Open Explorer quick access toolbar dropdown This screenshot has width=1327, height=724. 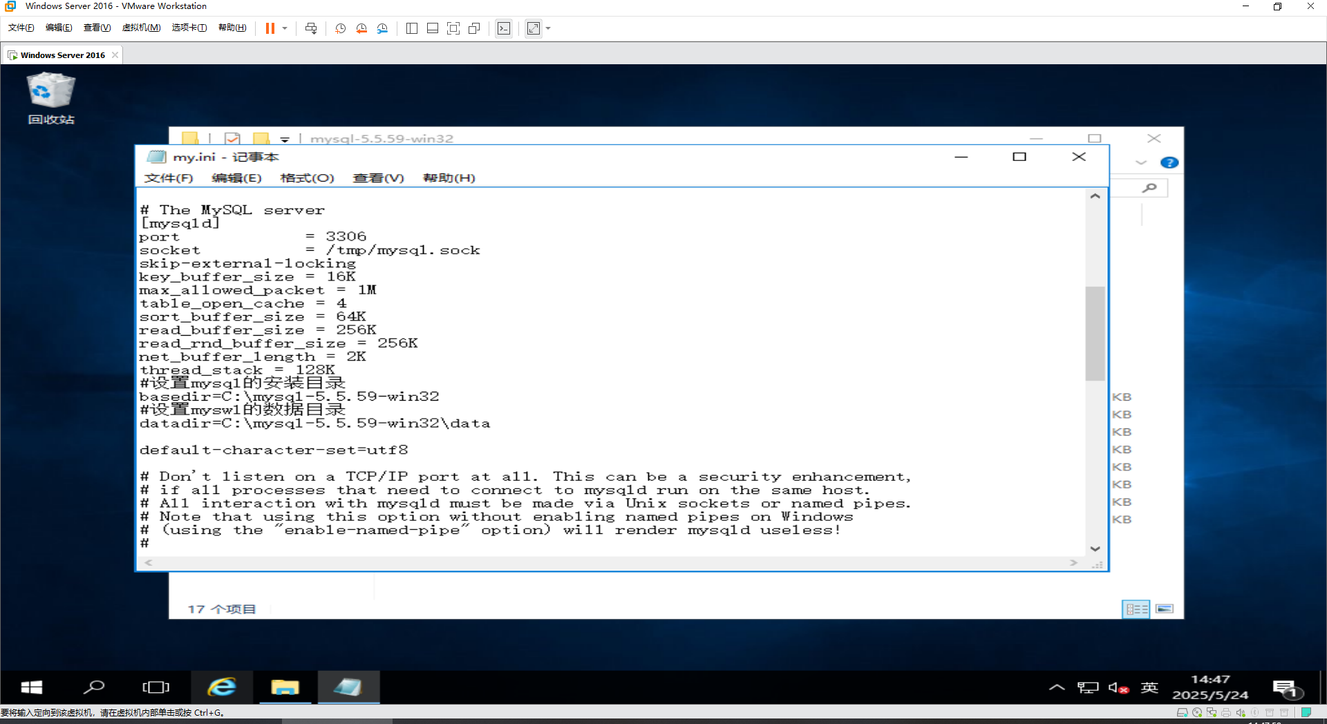pos(284,140)
